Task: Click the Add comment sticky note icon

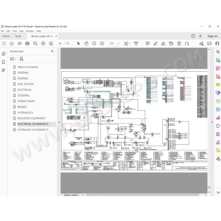Action: coord(147,44)
